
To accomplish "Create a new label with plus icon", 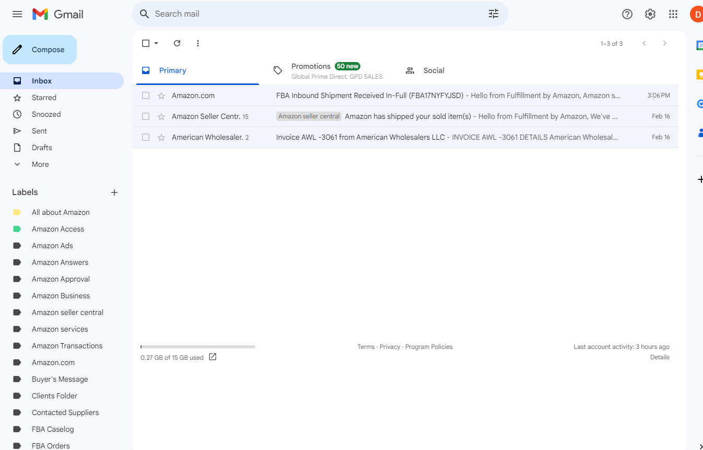I will tap(114, 192).
